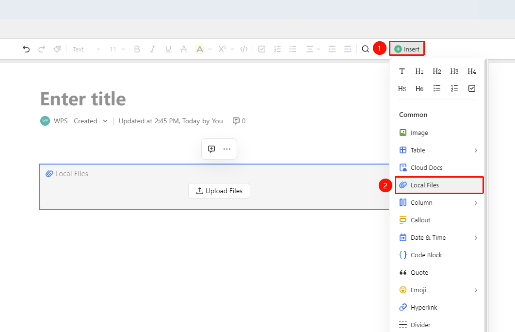
Task: Toggle Bold formatting
Action: (x=137, y=50)
